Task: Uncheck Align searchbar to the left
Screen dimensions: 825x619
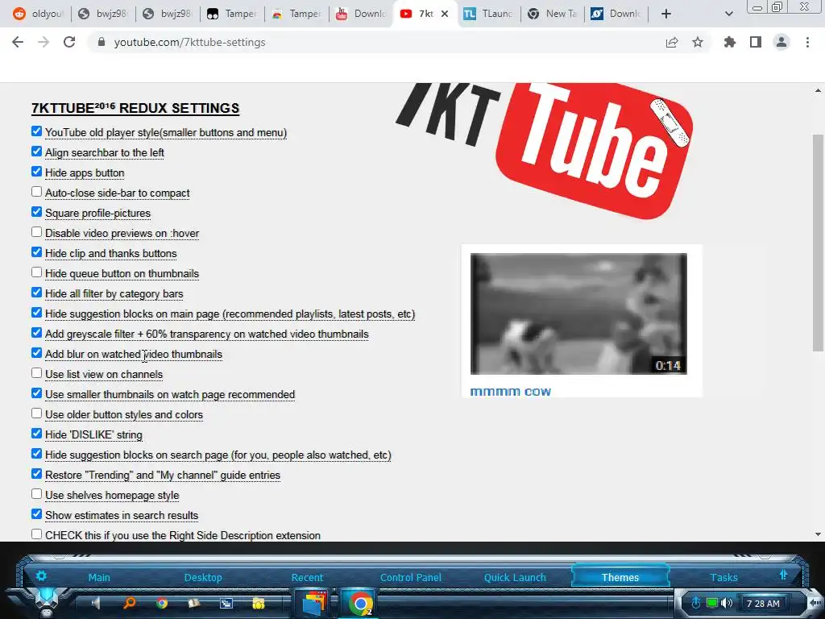Action: click(x=36, y=152)
